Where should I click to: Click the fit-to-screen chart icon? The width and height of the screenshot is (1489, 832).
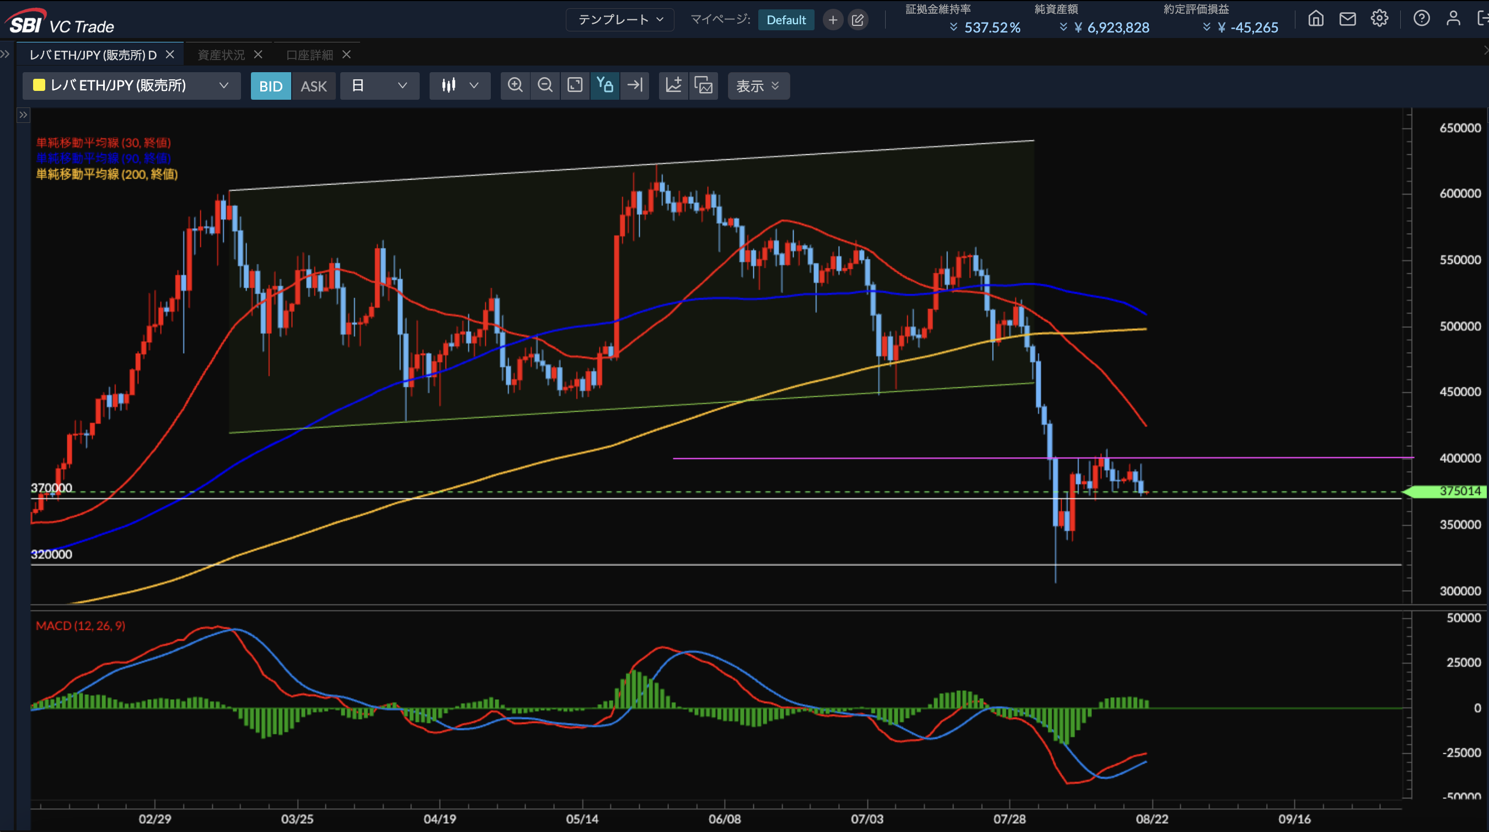click(575, 85)
